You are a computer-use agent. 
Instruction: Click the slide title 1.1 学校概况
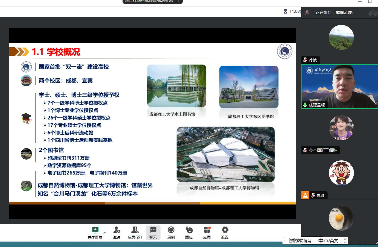[x=56, y=52]
